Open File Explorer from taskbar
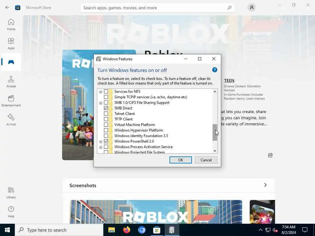The image size is (315, 236). tap(111, 230)
